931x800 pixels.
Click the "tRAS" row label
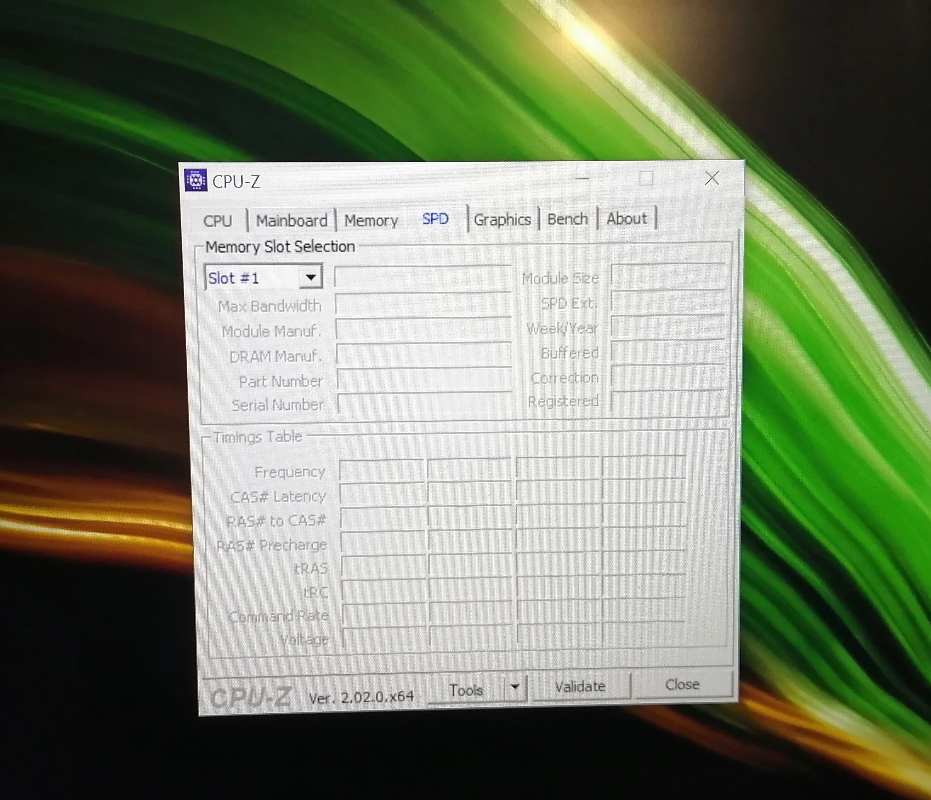tap(311, 569)
